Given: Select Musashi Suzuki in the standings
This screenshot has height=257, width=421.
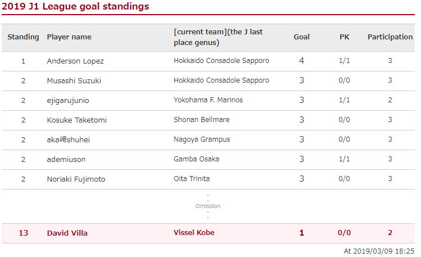Looking at the screenshot, I should [74, 81].
